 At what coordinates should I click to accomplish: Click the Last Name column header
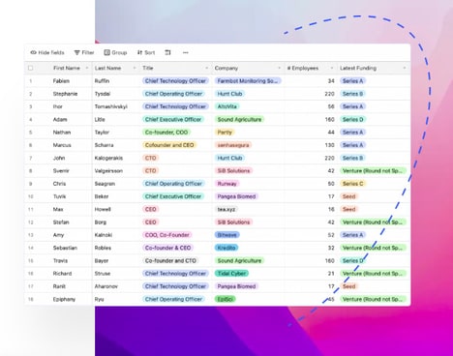(107, 68)
